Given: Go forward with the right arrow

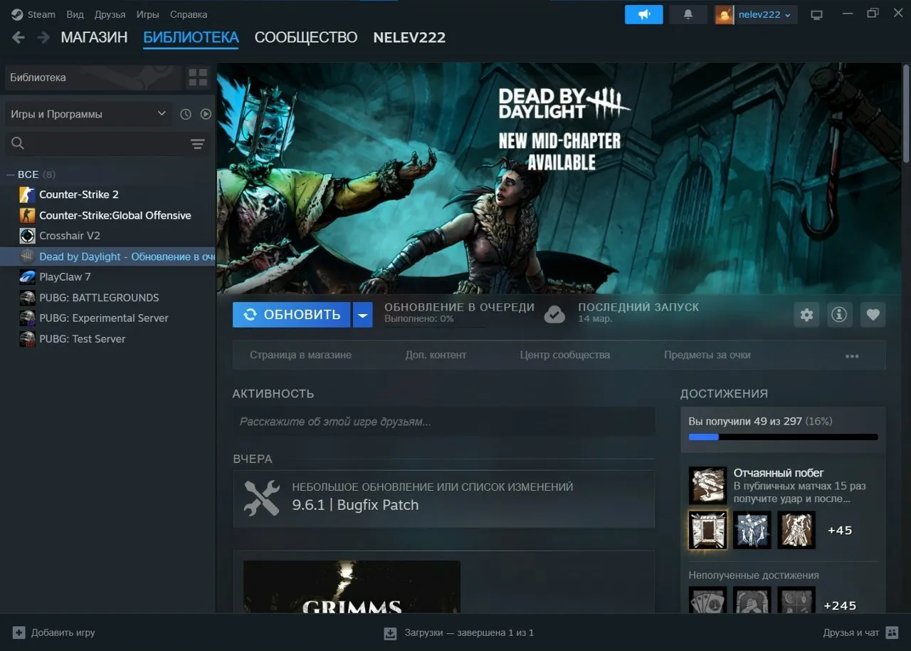Looking at the screenshot, I should tap(43, 38).
